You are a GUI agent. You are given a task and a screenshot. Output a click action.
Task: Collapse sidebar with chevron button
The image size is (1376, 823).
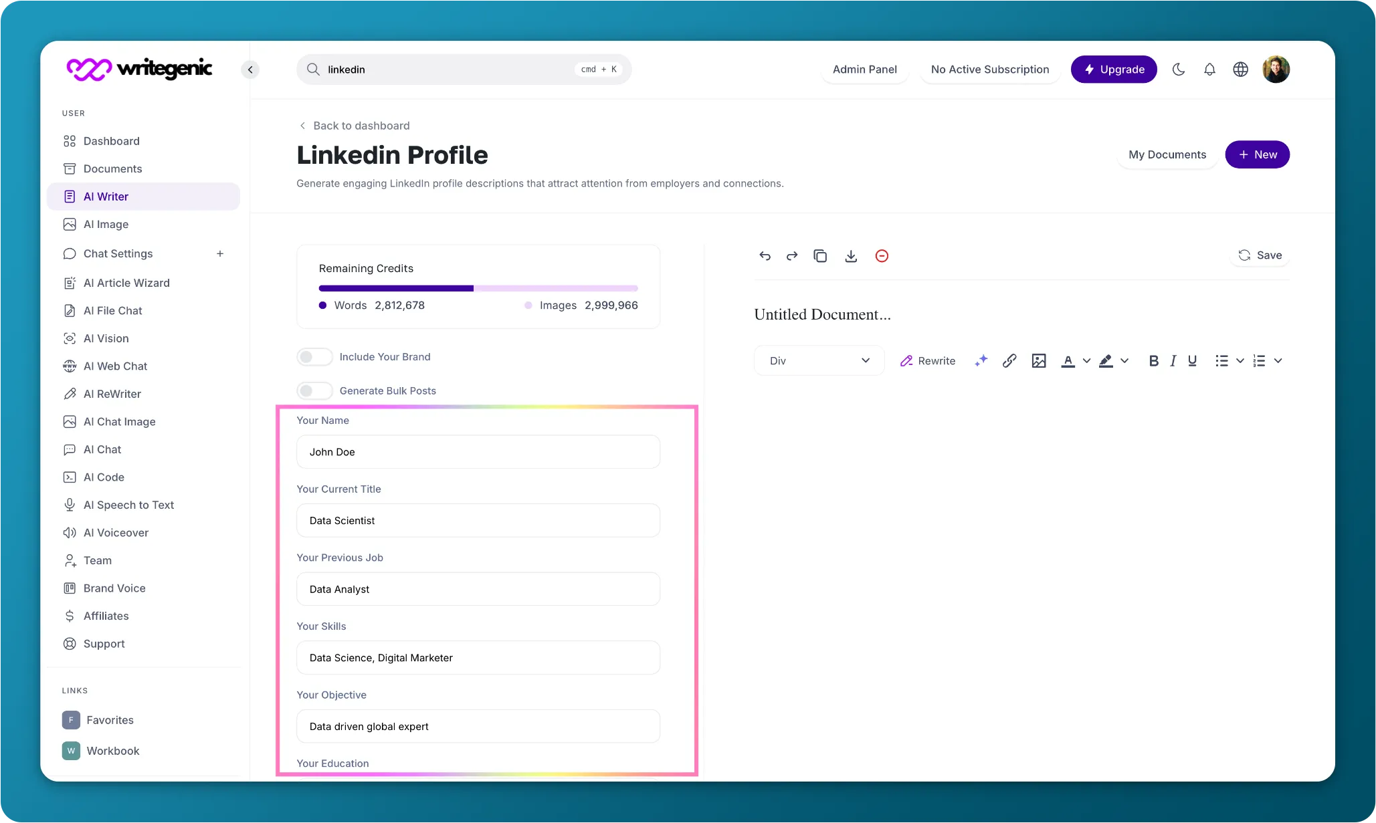250,70
